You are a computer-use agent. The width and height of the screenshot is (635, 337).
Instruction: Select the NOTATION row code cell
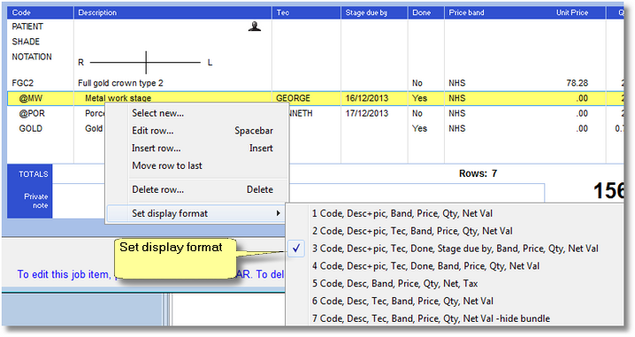pos(32,57)
